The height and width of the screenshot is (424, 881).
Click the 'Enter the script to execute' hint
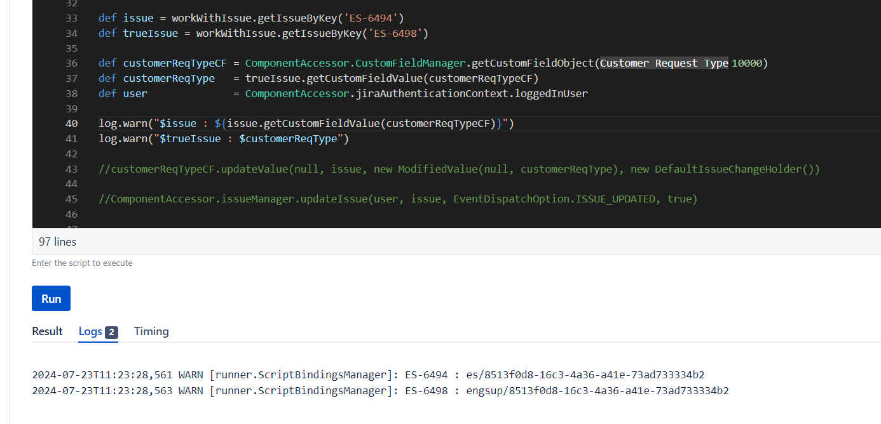(x=82, y=263)
